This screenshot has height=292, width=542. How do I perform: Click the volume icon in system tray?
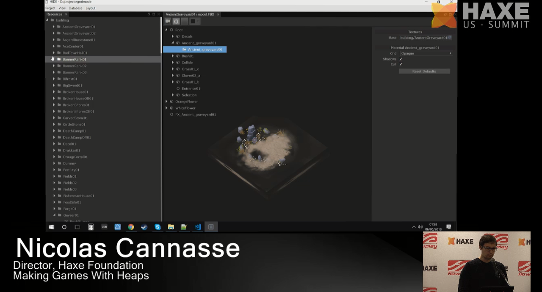pos(420,227)
